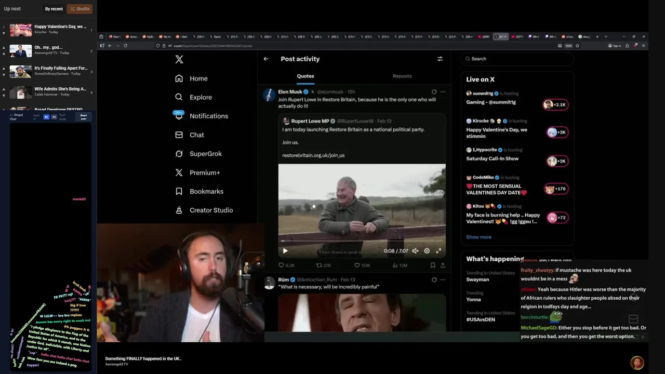
Task: Move Wife Admits video down in queue
Action: coord(4,96)
